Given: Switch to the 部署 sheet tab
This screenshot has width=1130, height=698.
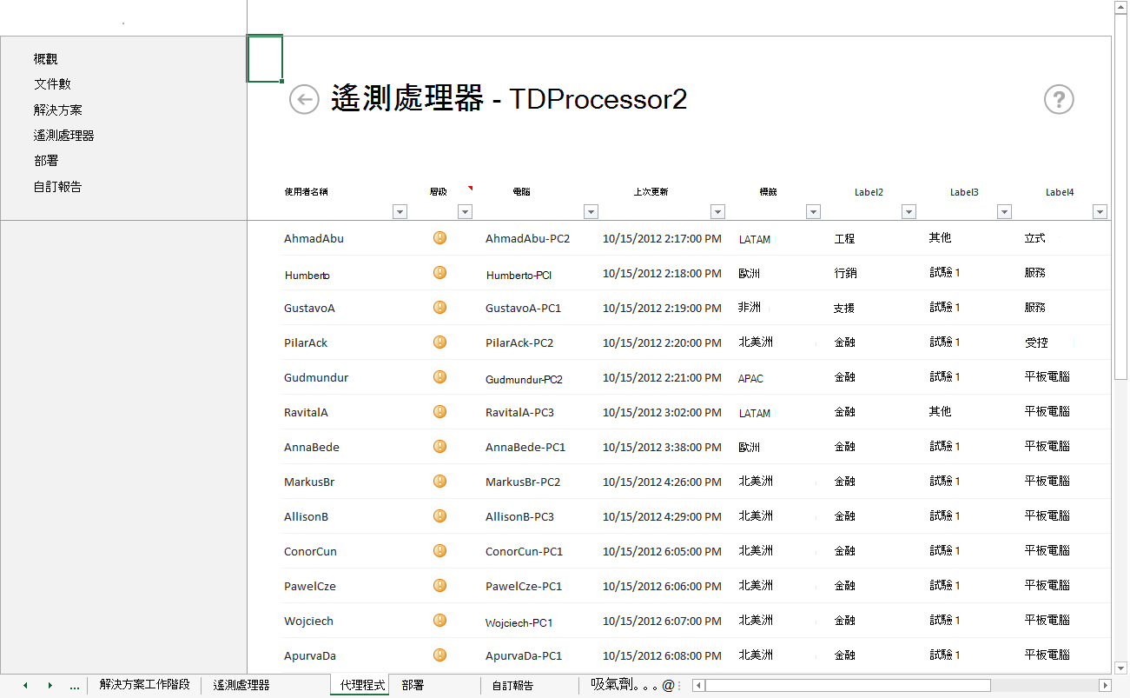Looking at the screenshot, I should point(413,685).
